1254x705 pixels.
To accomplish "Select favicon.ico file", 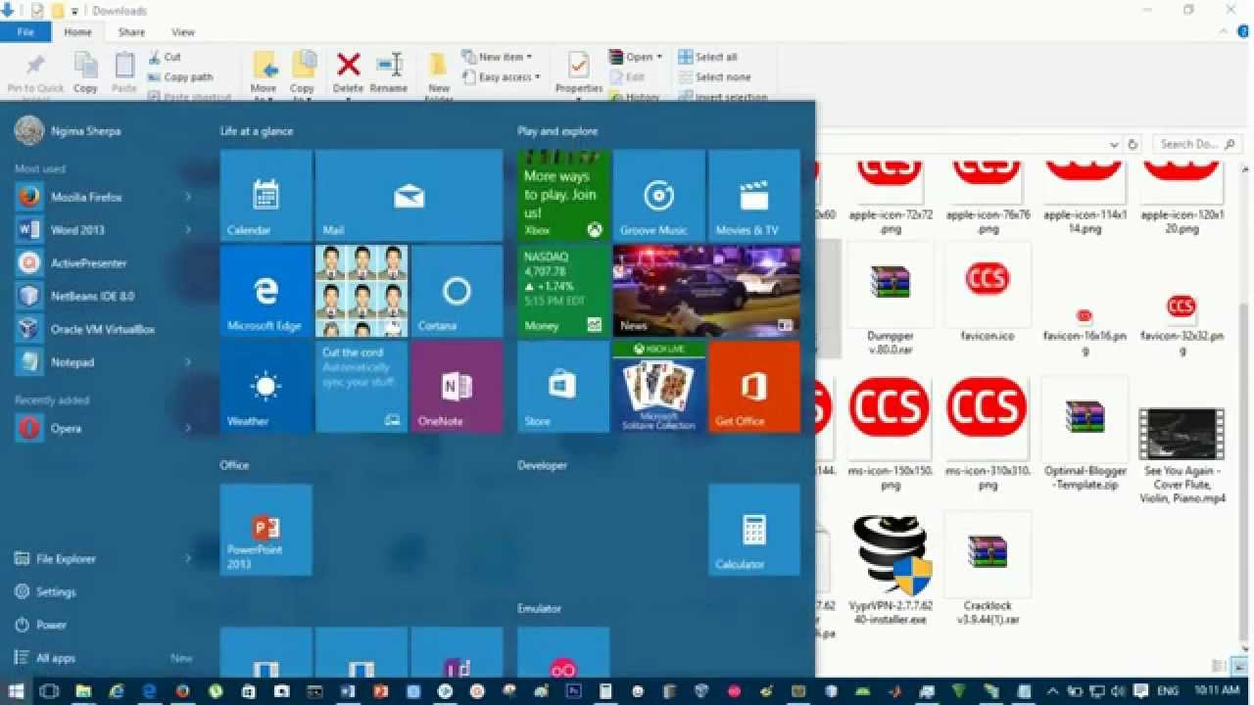I will [x=987, y=294].
